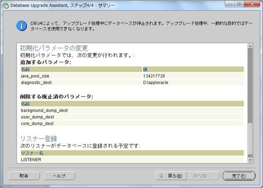Go back with the 戻る(B) button

(171, 176)
